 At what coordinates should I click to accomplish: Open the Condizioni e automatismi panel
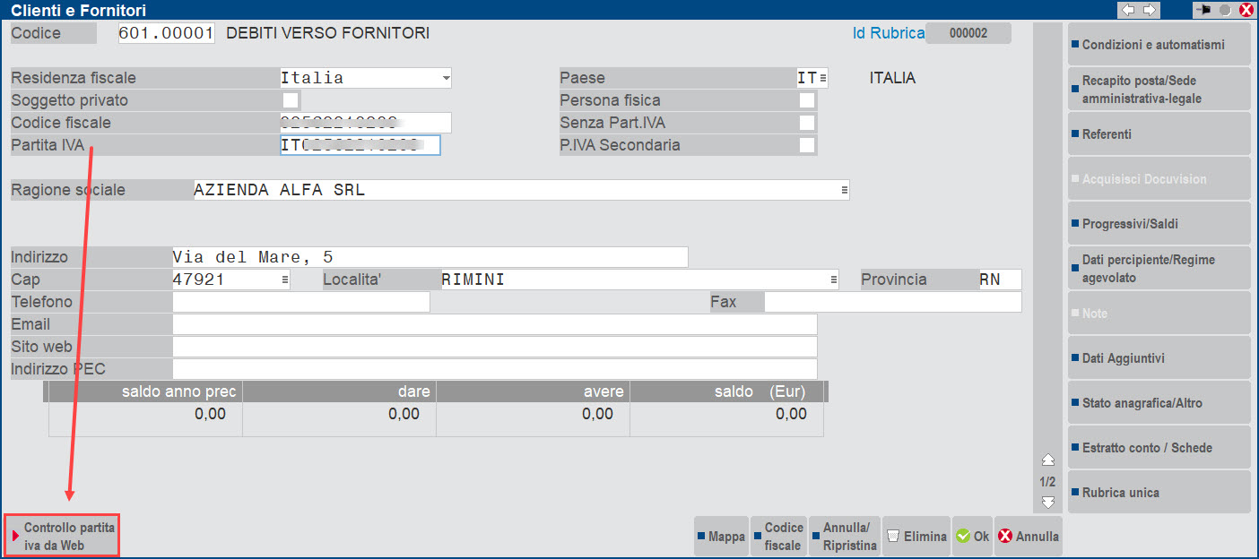coord(1159,45)
